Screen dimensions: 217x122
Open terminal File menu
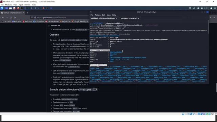click(x=92, y=15)
